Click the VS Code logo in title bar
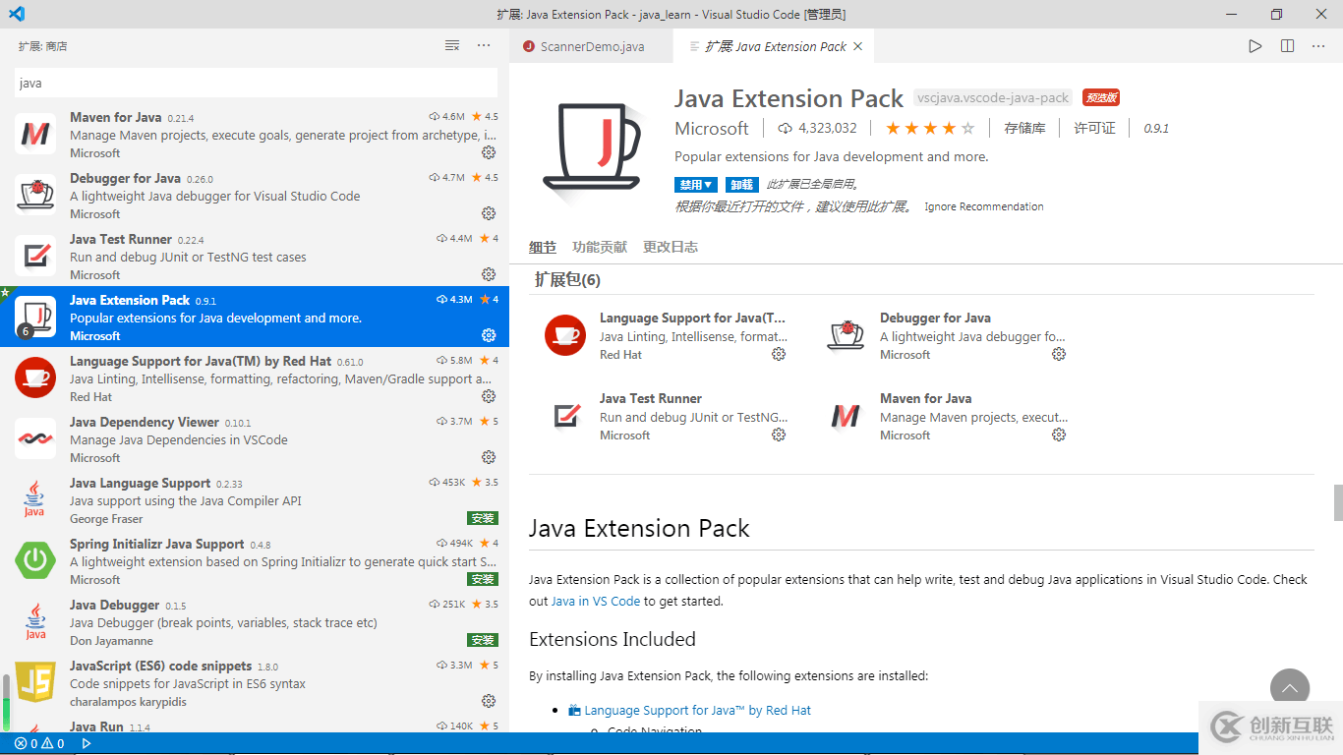Viewport: 1343px width, 755px height. point(17,14)
